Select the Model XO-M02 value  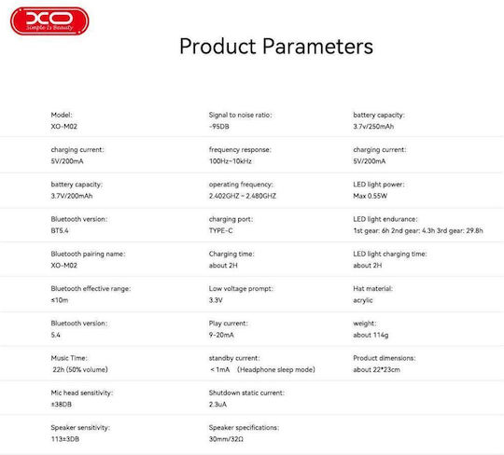pos(64,126)
